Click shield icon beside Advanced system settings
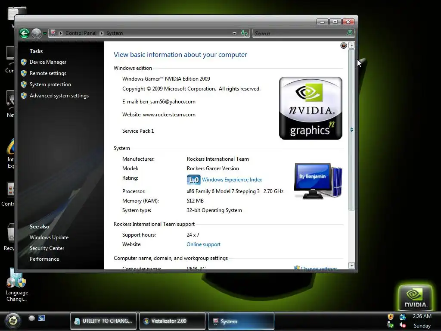Viewport: 441px width, 331px height. (24, 96)
